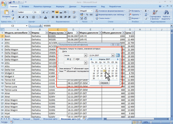
Task: Click the Paste clipboard icon
Action: [x=6, y=12]
